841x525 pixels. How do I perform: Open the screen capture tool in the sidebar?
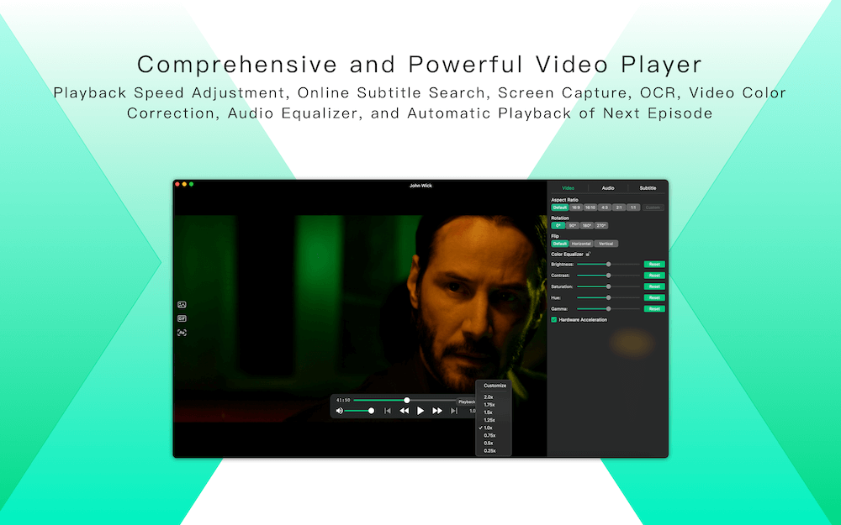[182, 304]
